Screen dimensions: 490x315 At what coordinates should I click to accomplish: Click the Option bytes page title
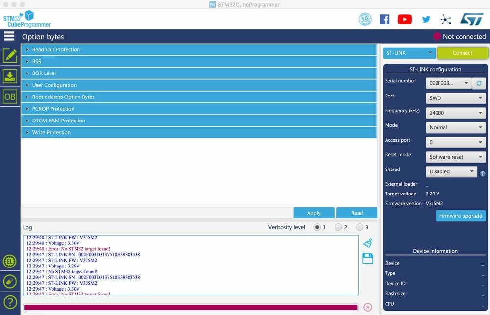(x=43, y=37)
